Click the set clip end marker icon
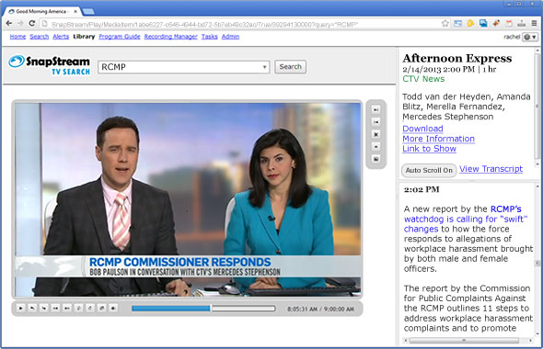Image resolution: width=543 pixels, height=349 pixels. point(375,122)
